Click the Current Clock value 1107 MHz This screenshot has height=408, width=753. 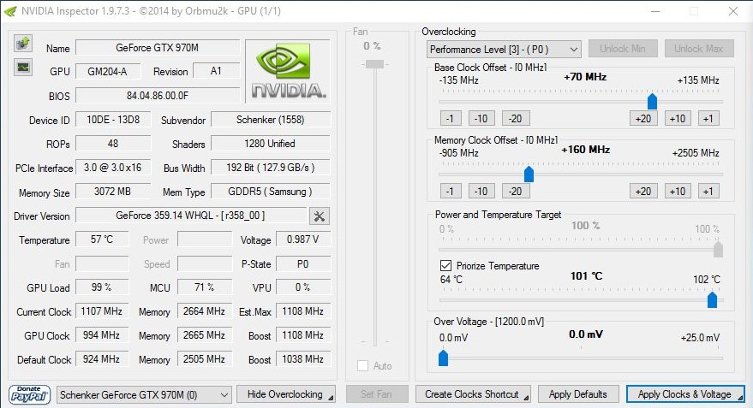(x=102, y=311)
